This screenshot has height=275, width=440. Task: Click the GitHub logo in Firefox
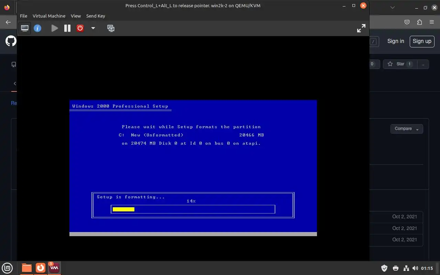(x=11, y=41)
